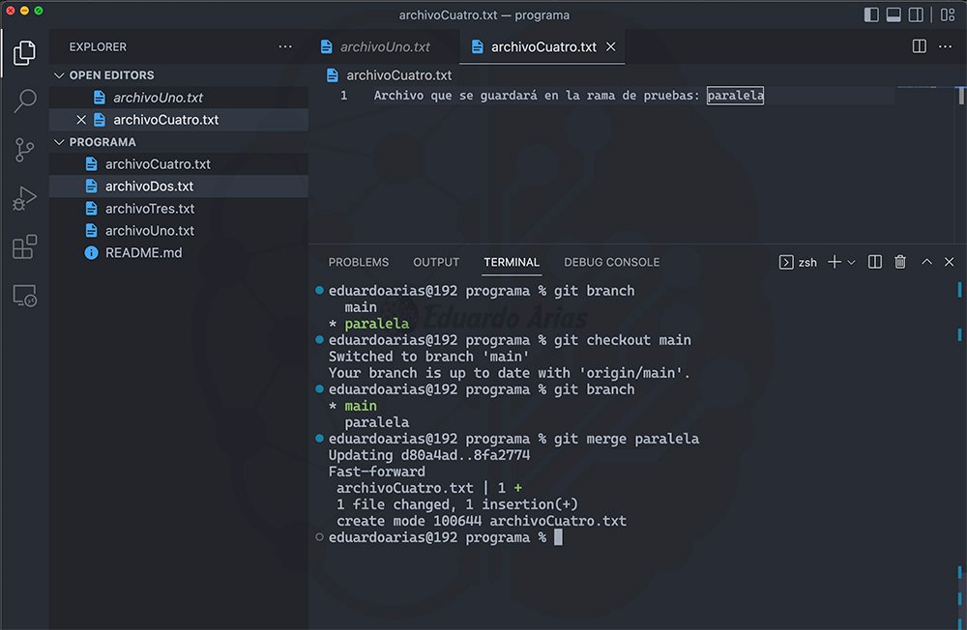Viewport: 967px width, 630px height.
Task: Switch to the PROBLEMS panel tab
Action: click(x=358, y=262)
